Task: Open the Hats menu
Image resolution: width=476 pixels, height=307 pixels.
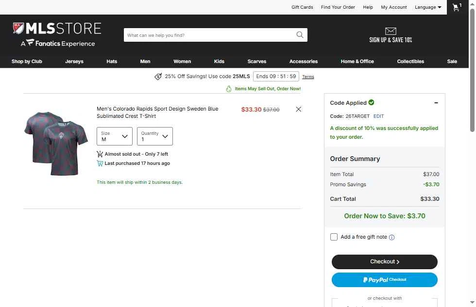Action: [x=112, y=61]
